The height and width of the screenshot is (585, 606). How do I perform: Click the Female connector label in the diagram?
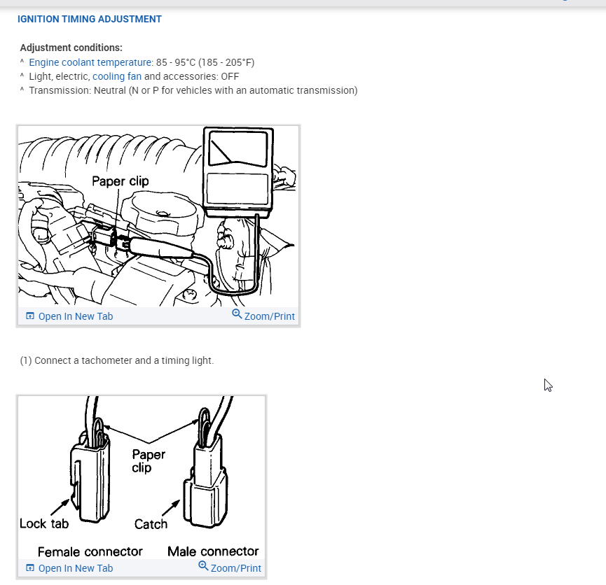pos(90,551)
